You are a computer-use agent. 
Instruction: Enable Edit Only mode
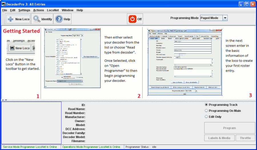tap(206, 117)
